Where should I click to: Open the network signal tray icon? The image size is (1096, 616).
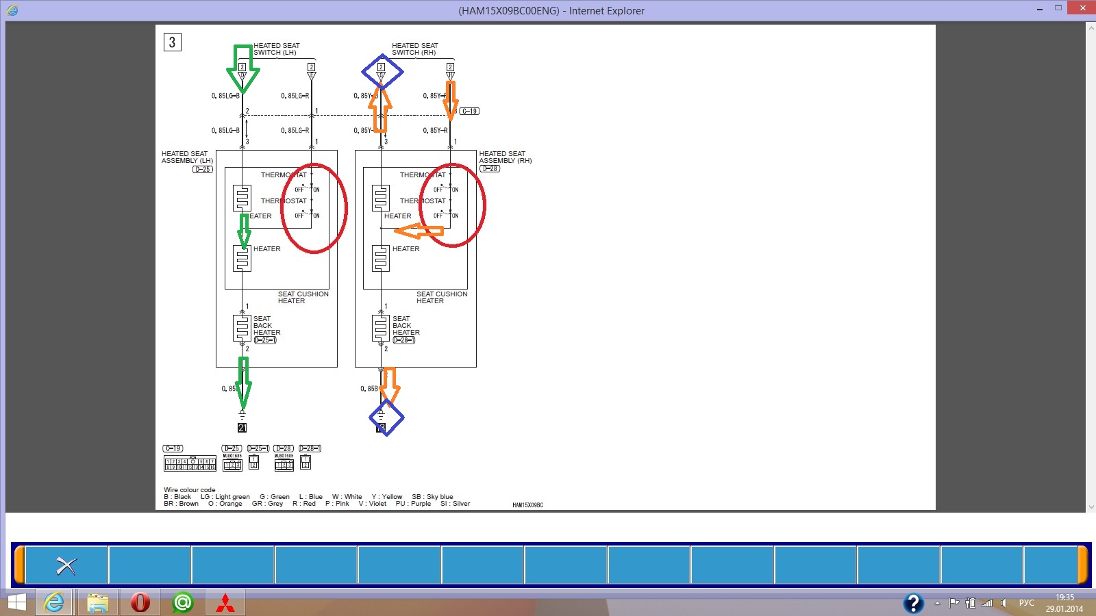[x=987, y=603]
